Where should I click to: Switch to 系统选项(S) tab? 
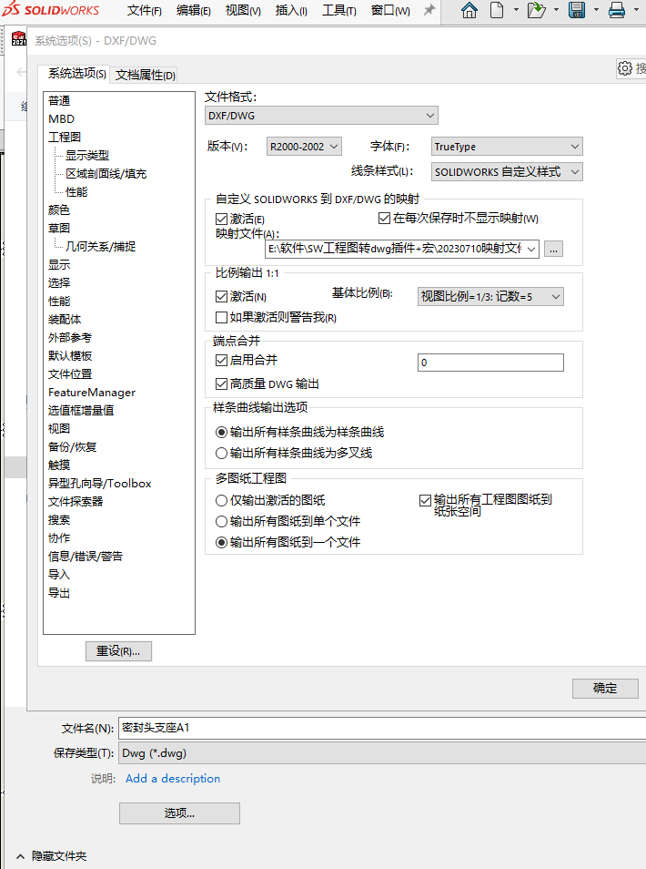77,73
